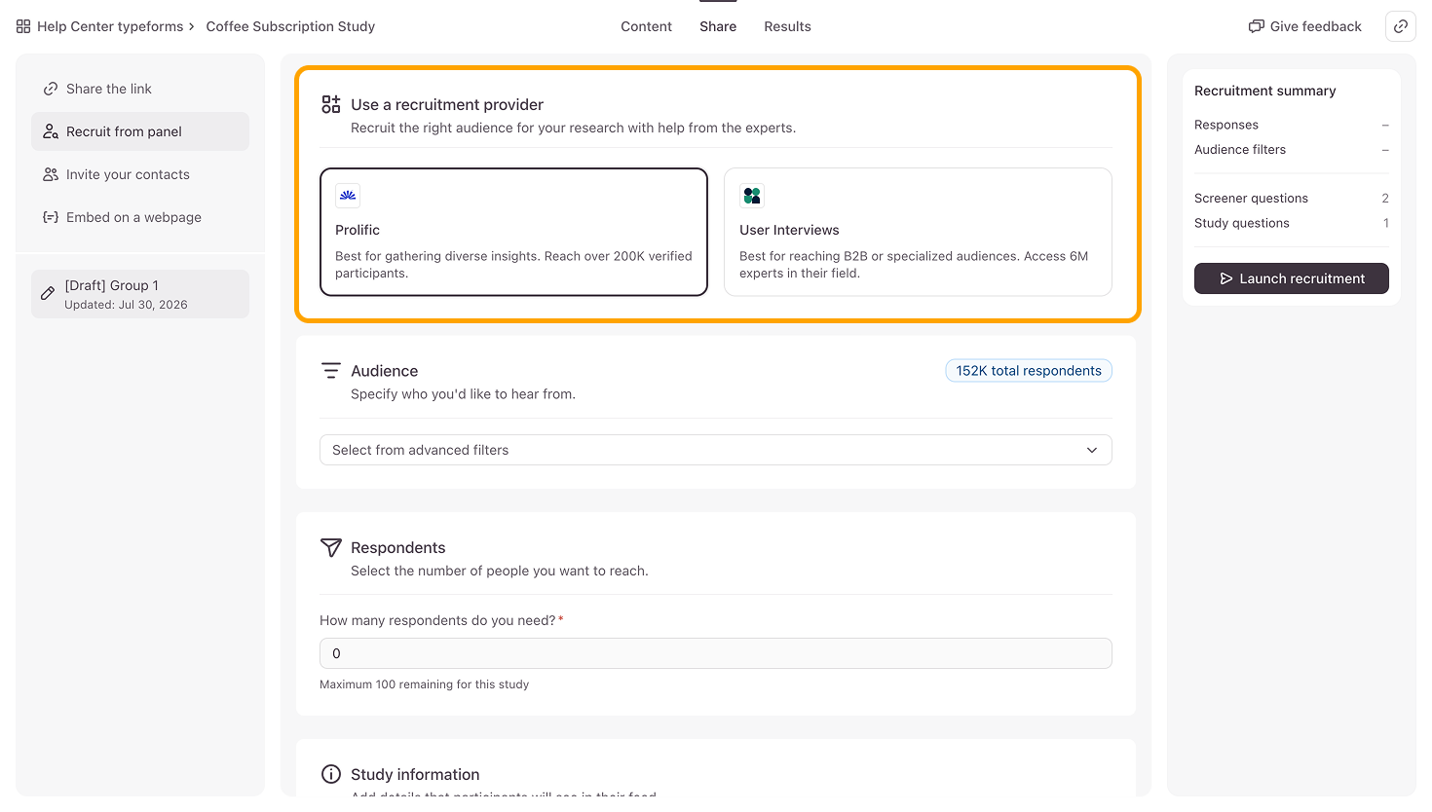Screen dimensions: 1432x812
Task: Click the pencil icon on Draft Group 1
Action: pos(48,293)
